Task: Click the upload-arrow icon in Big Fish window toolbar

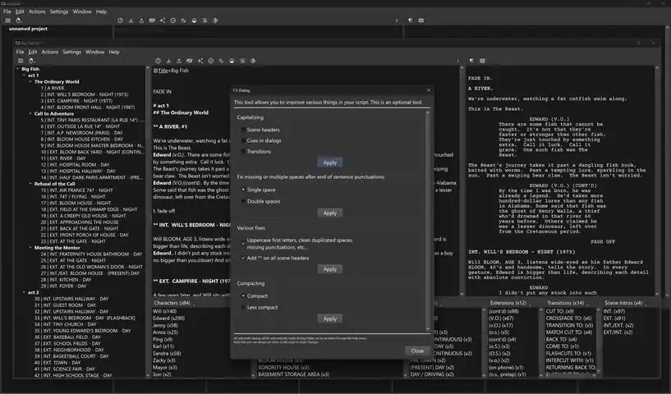Action: 179,62
